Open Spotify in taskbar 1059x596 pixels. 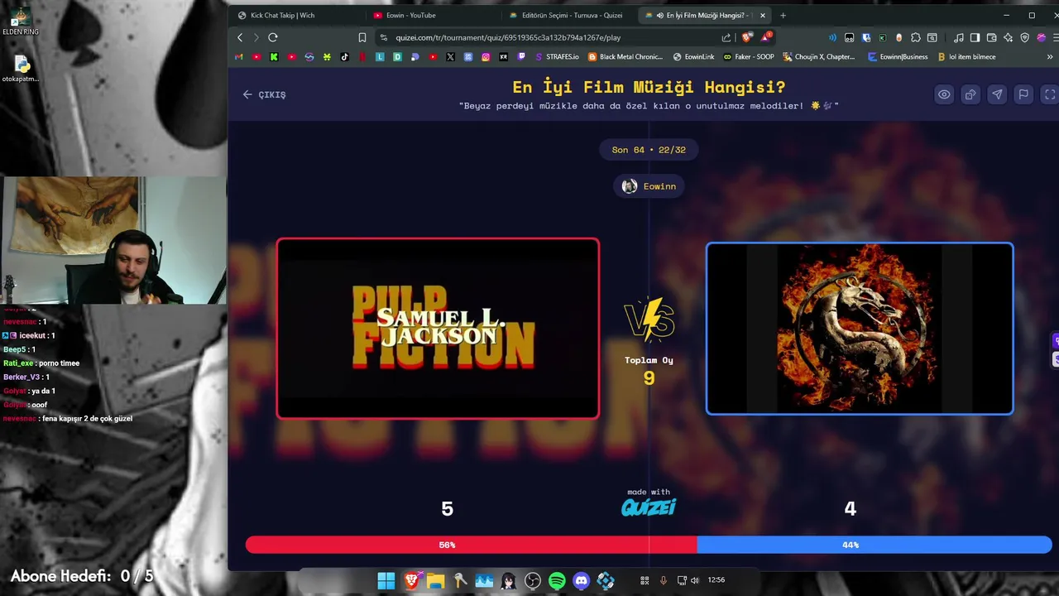coord(557,580)
